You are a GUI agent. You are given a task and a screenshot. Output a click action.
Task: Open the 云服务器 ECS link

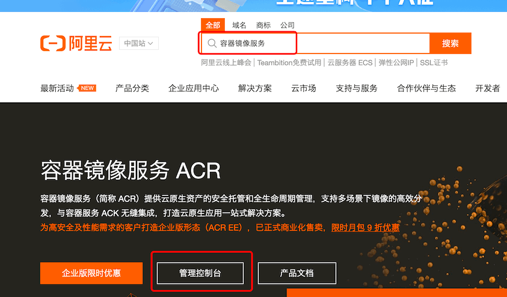click(350, 63)
